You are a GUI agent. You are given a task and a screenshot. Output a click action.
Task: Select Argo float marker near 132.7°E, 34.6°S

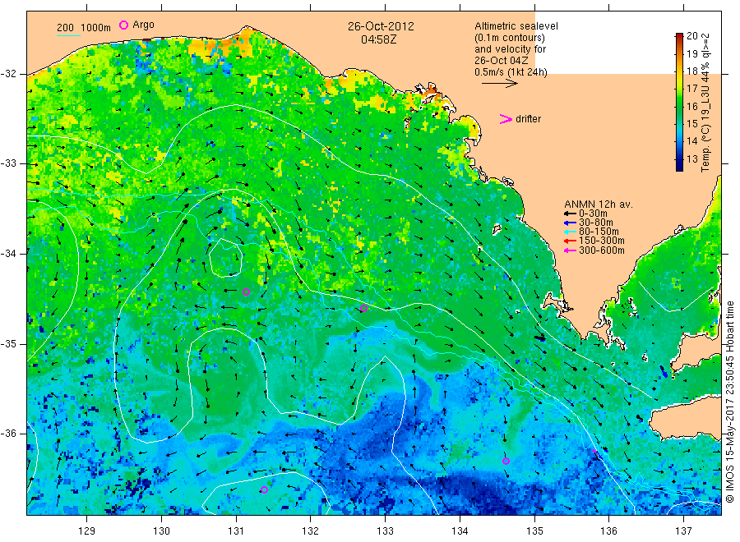[364, 309]
